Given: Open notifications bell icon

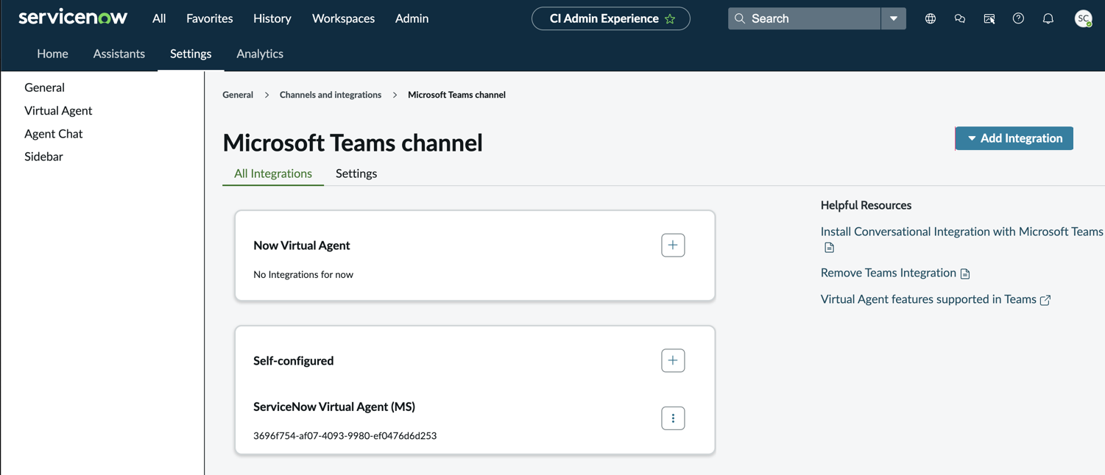Looking at the screenshot, I should pos(1048,18).
